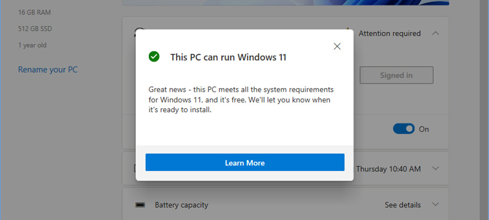
Task: Click the green checkmark success icon
Action: pyautogui.click(x=154, y=57)
